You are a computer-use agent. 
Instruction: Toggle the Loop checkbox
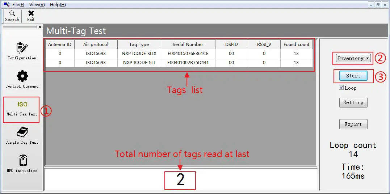coord(341,88)
